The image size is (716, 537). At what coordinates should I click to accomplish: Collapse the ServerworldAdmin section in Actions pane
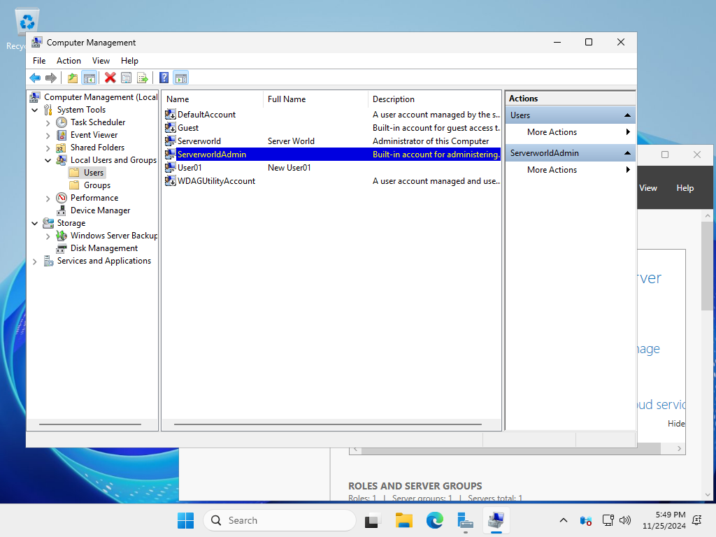627,152
